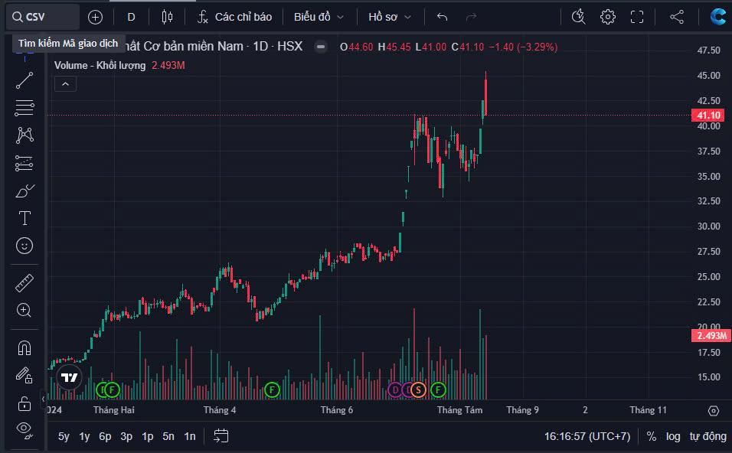Collapse the indicator legend chevron
Image resolution: width=732 pixels, height=453 pixels.
(x=65, y=83)
